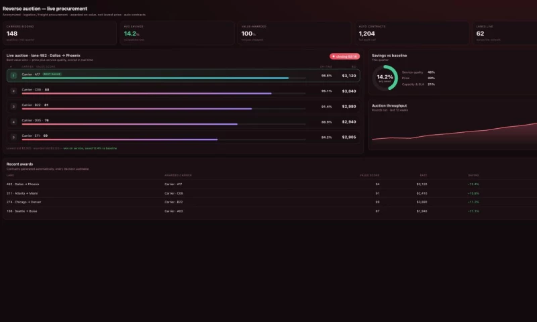The width and height of the screenshot is (537, 322).
Task: Click the $3,040 bid amount
Action: point(349,91)
